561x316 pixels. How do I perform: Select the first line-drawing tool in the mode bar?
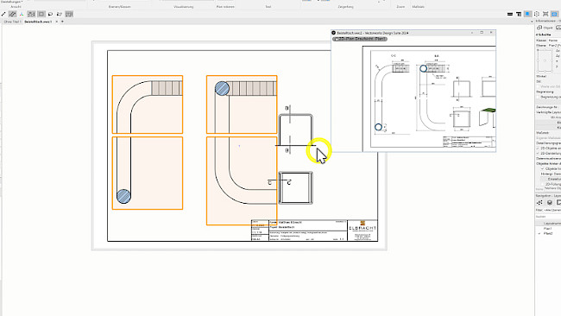click(x=3, y=14)
